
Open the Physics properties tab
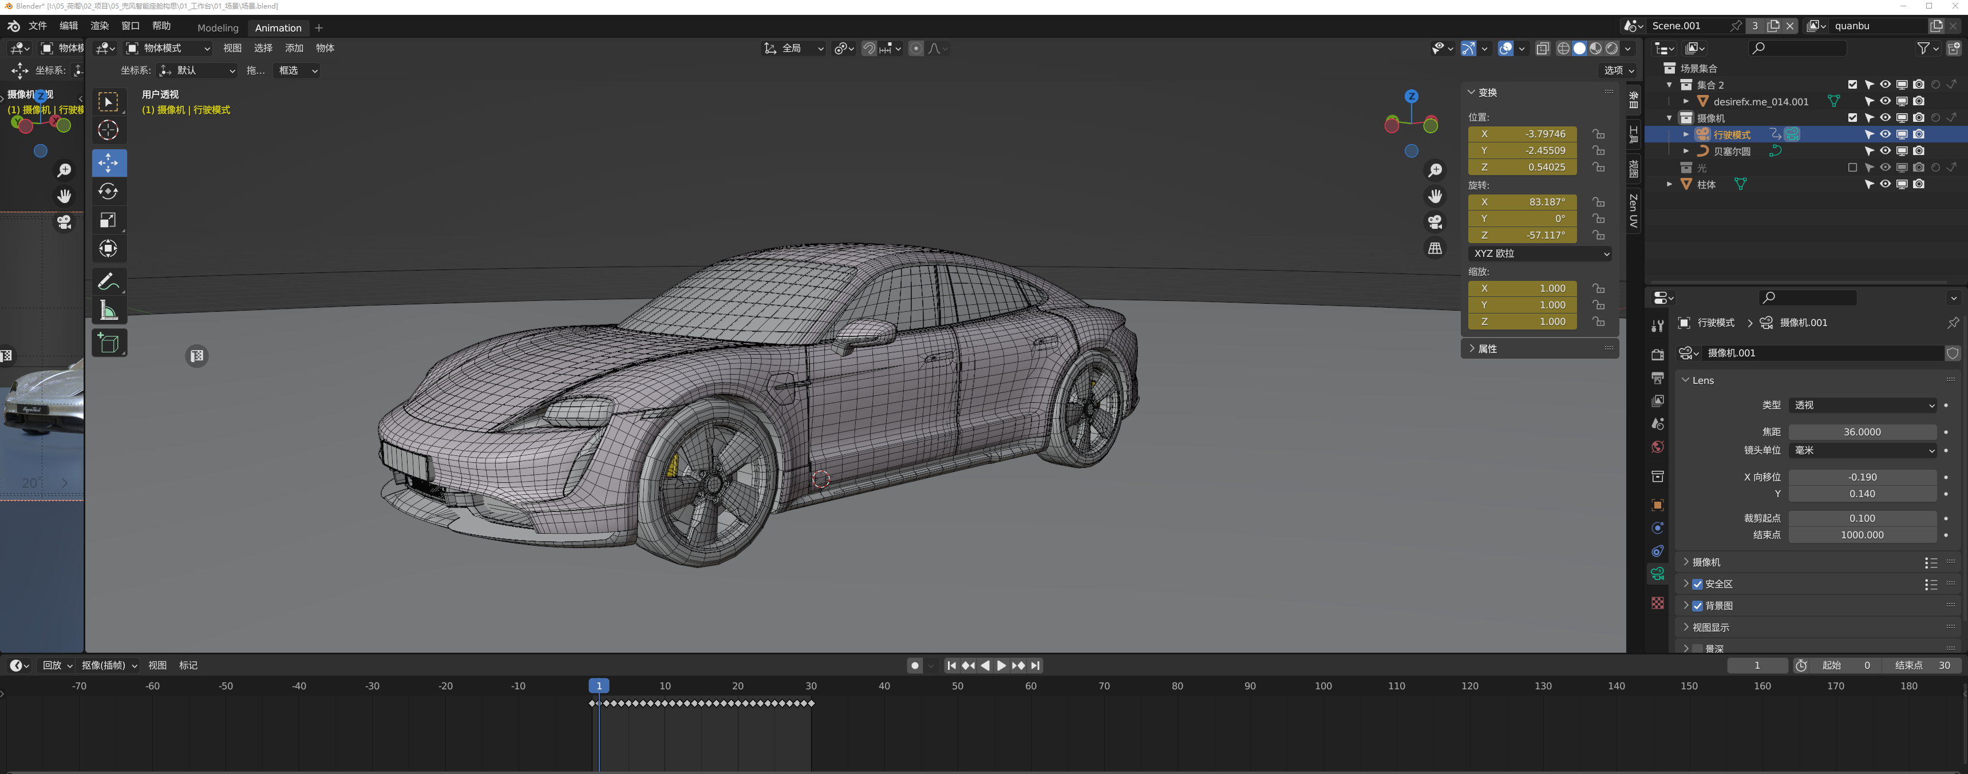(1657, 527)
